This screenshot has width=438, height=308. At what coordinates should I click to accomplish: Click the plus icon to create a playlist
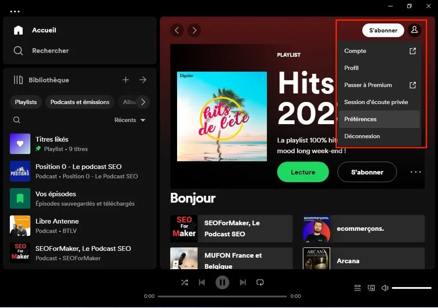coord(126,80)
